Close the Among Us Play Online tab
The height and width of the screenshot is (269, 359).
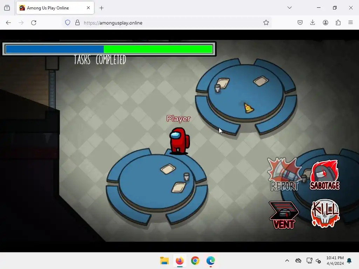click(88, 8)
